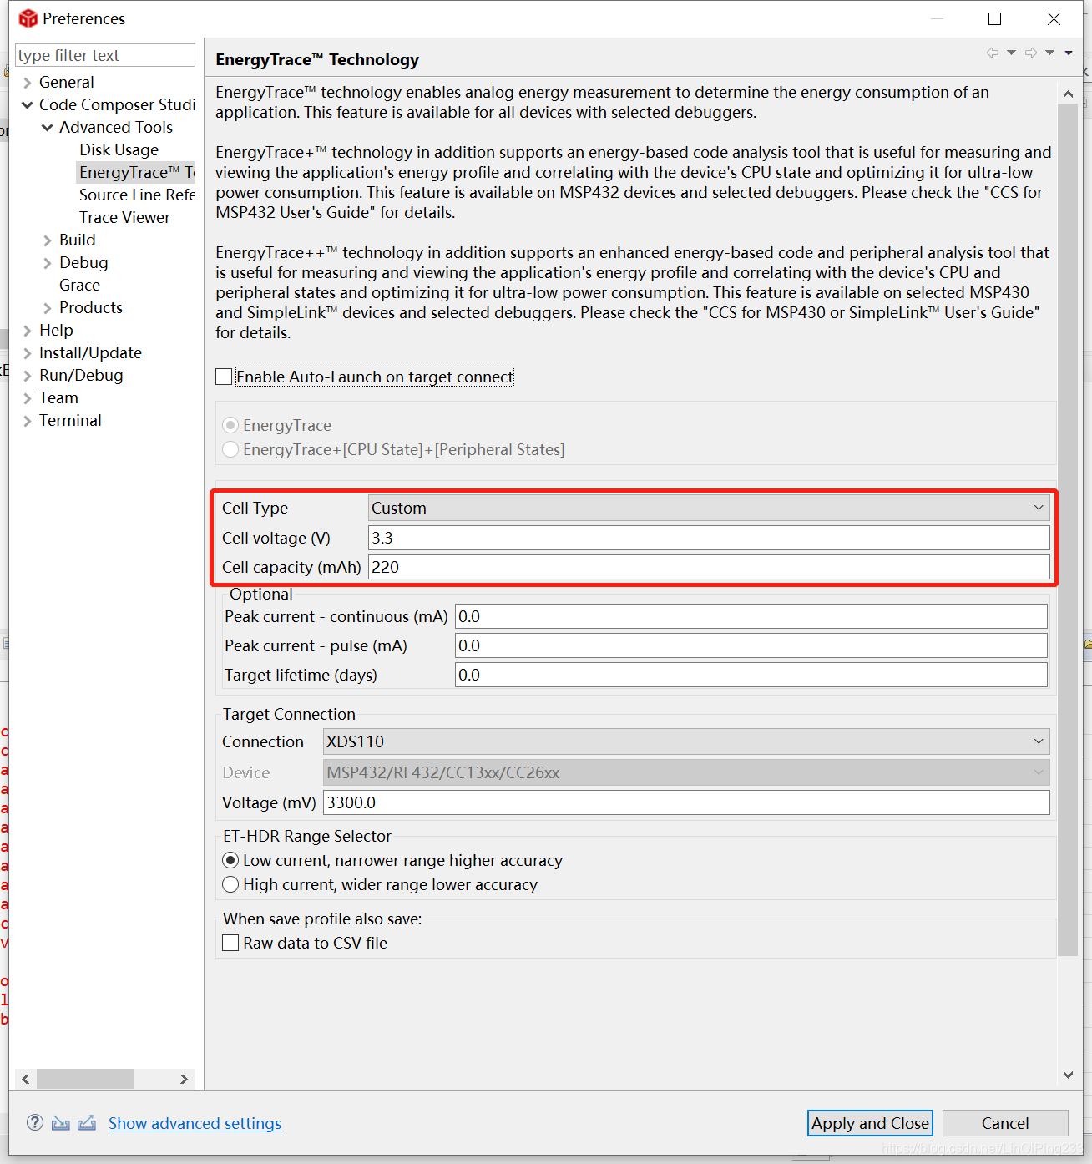Select Source Line Reference tree item
This screenshot has width=1092, height=1164.
[x=137, y=195]
